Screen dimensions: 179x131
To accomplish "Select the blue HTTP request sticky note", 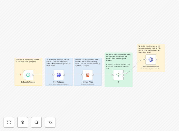I will [59, 62].
